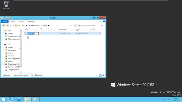Select Documents in navigation pane

tap(12, 50)
